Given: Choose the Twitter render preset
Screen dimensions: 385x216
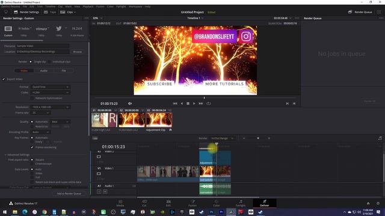Looking at the screenshot, I should click(59, 29).
